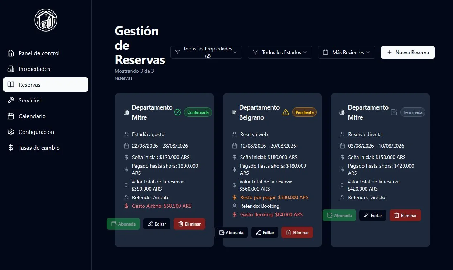
Task: Click "Referido: Booking" text
Action: tap(260, 206)
